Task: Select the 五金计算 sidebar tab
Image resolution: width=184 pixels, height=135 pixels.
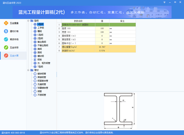Action: tap(13, 56)
